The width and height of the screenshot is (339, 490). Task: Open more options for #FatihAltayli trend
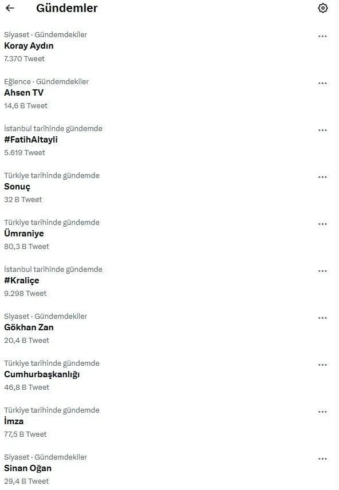(322, 130)
